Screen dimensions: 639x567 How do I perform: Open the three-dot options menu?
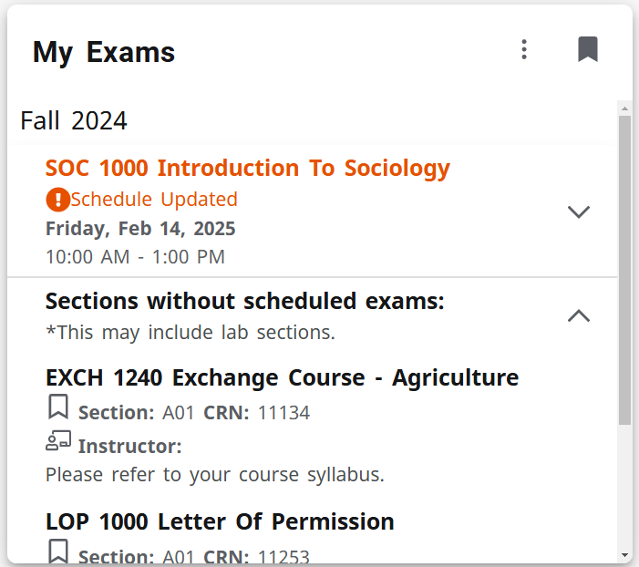pyautogui.click(x=523, y=49)
